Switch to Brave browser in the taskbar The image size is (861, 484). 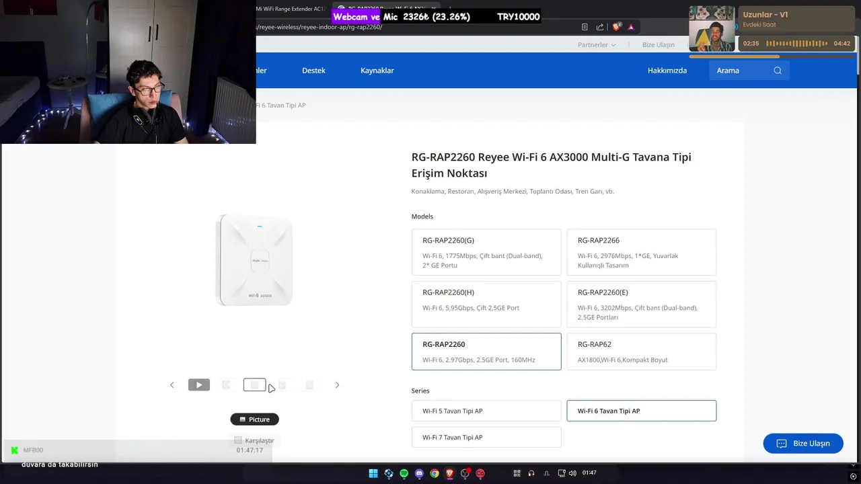[x=450, y=473]
